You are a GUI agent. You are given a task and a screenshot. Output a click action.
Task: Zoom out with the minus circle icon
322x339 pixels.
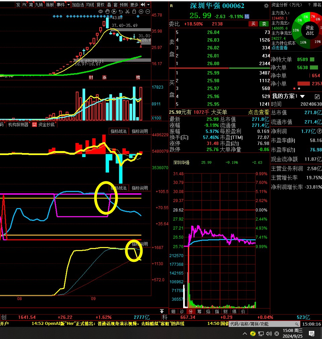[x=148, y=12]
